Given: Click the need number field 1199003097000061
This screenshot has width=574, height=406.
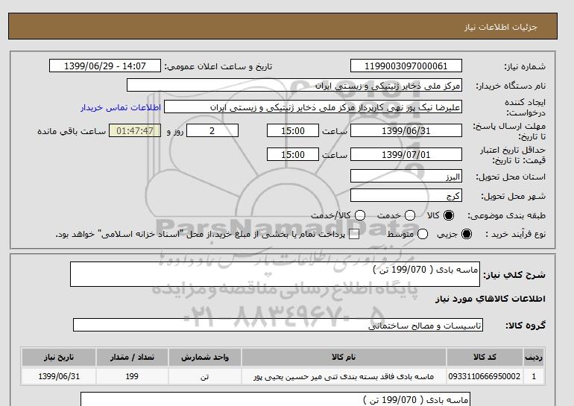Looking at the screenshot, I should (x=406, y=66).
